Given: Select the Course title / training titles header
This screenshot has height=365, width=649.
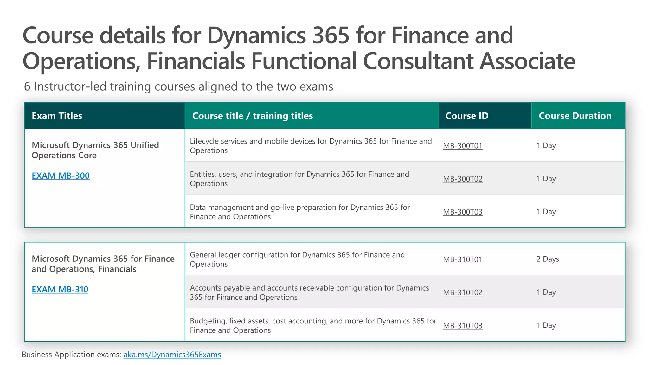Looking at the screenshot, I should tap(312, 116).
